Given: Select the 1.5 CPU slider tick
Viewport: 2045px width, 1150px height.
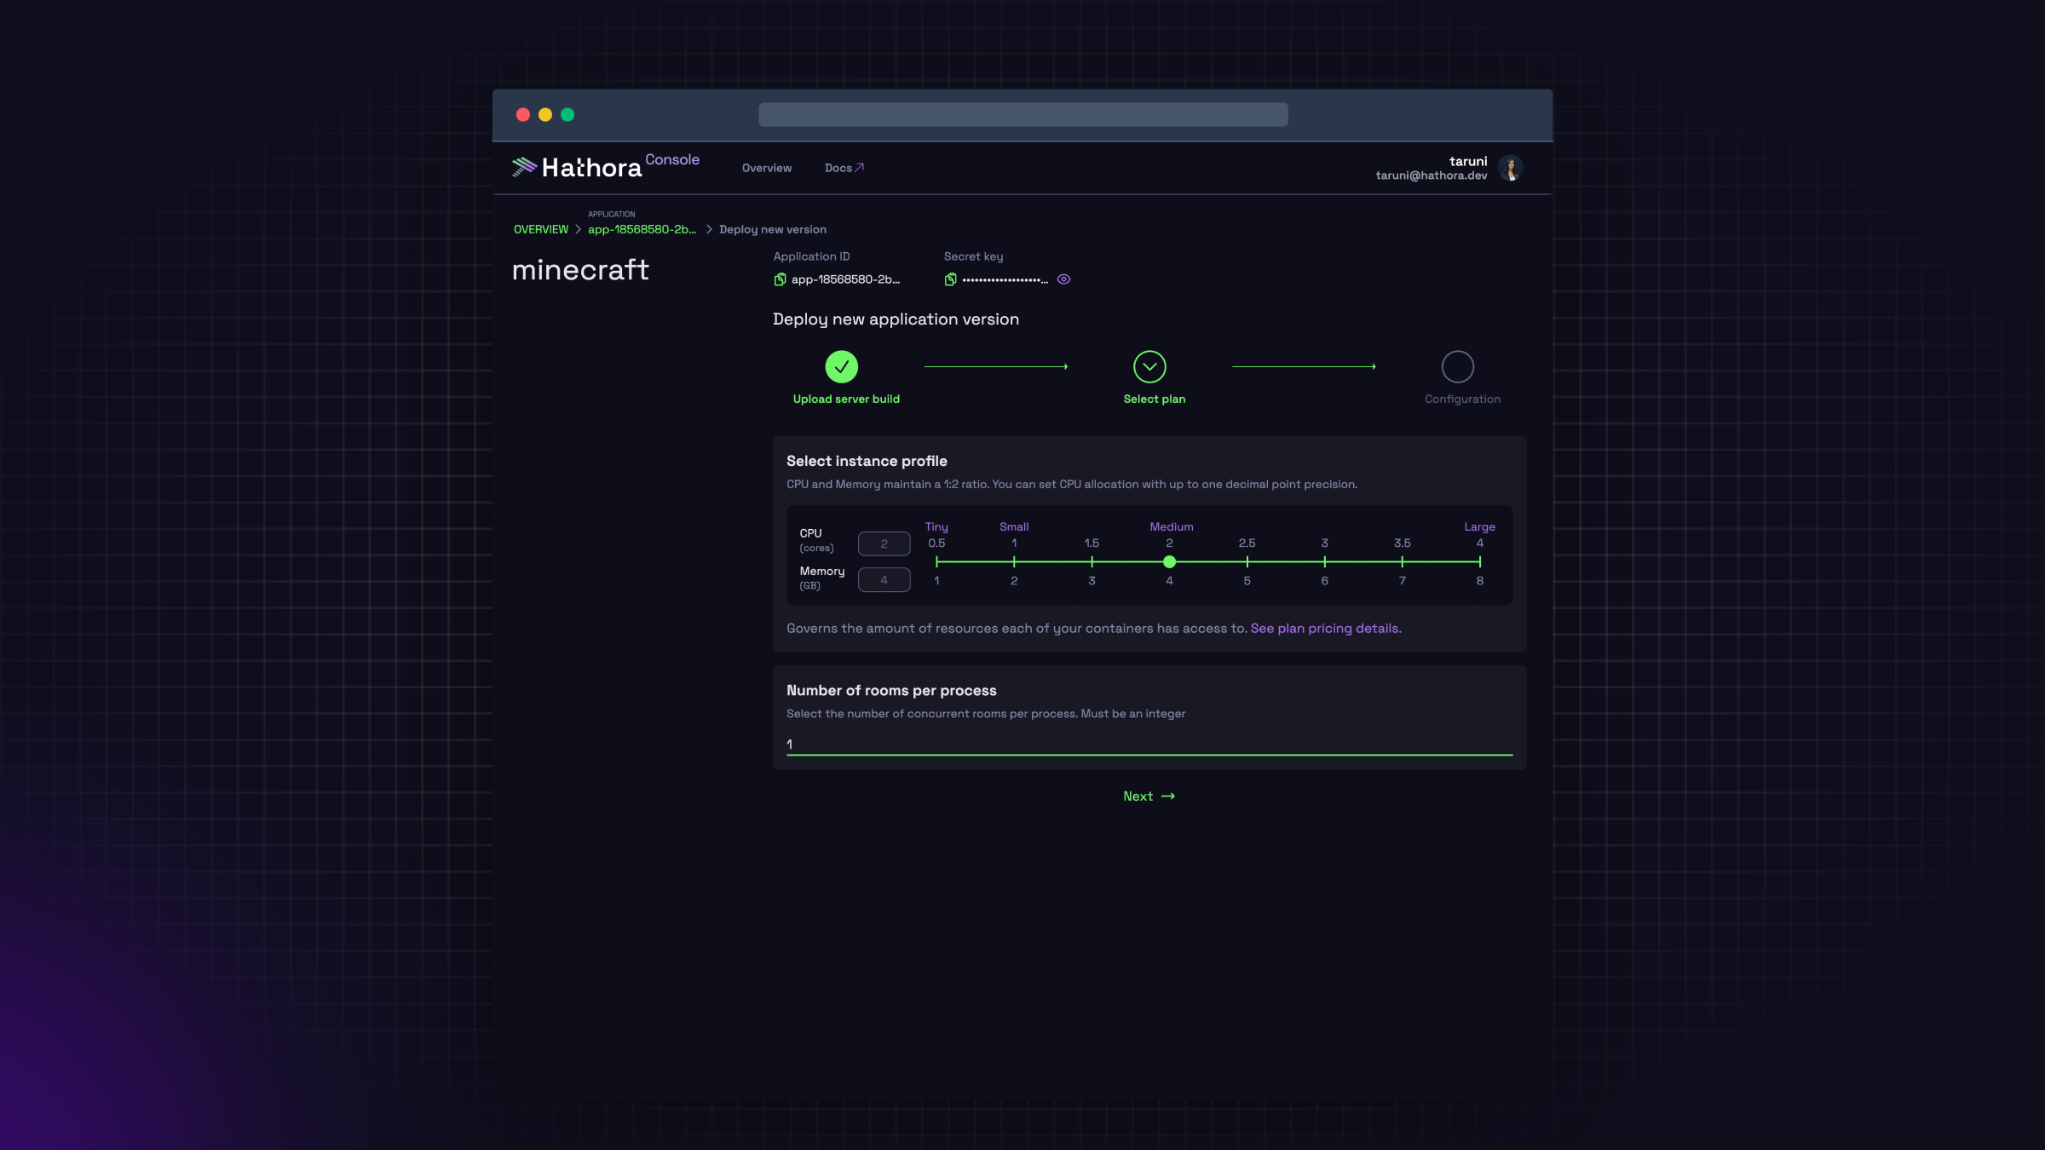Looking at the screenshot, I should tap(1092, 562).
